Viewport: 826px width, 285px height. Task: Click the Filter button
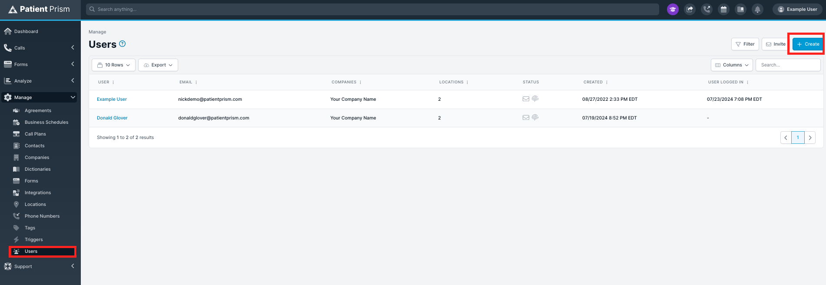pyautogui.click(x=745, y=44)
